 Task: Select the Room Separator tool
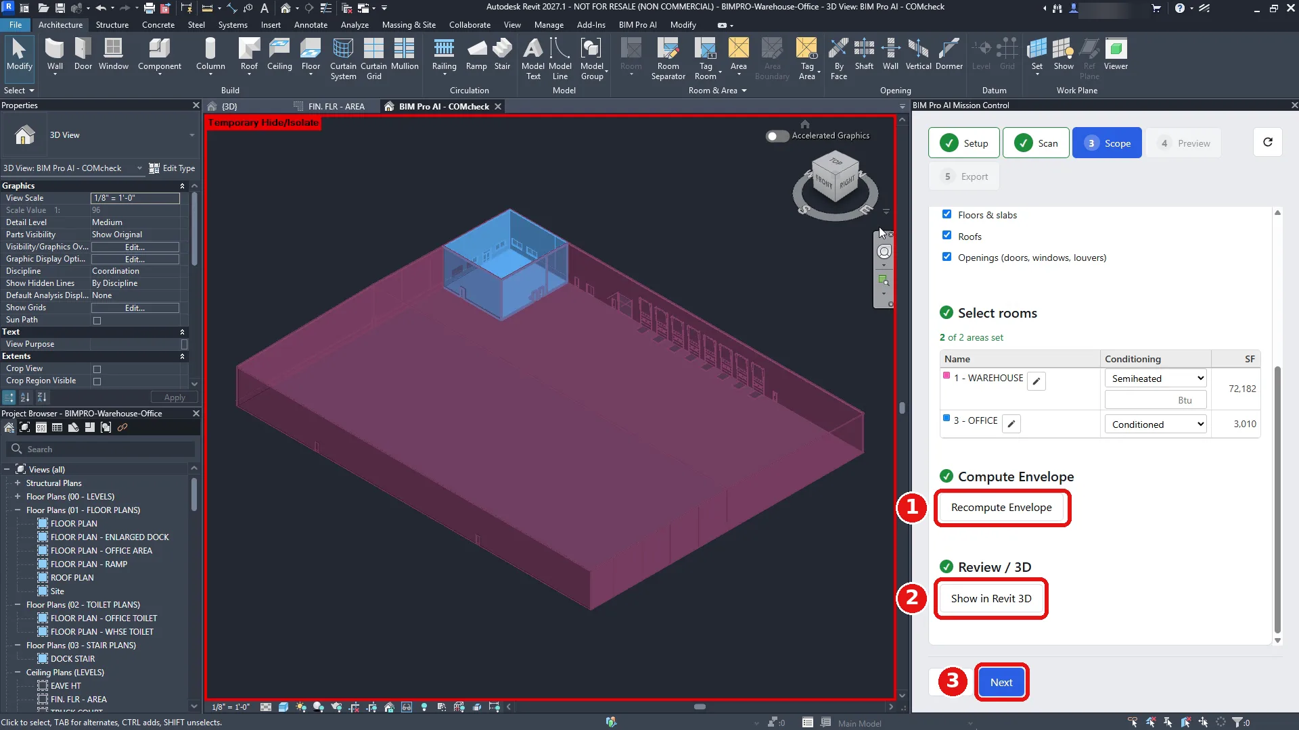click(668, 59)
